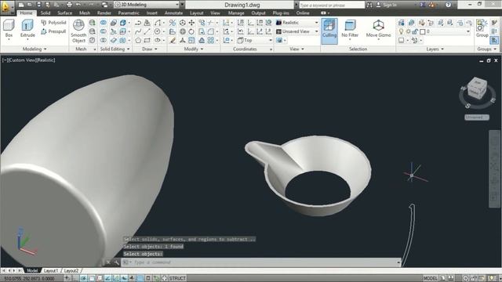Open the Top UCS dropdown
This screenshot has width=502, height=282.
click(255, 40)
